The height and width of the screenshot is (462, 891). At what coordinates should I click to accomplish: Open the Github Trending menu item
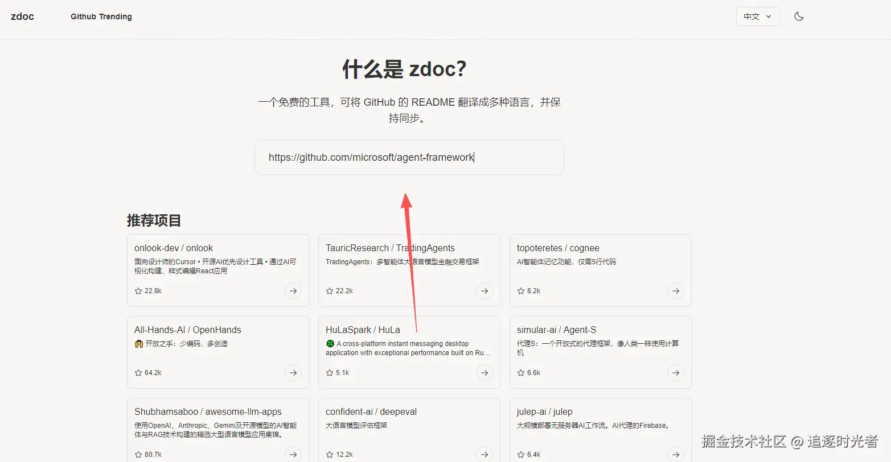click(x=101, y=16)
